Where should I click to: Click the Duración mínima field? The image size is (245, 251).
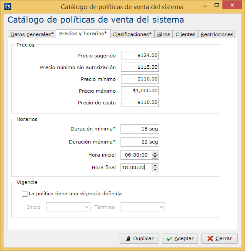click(x=140, y=129)
